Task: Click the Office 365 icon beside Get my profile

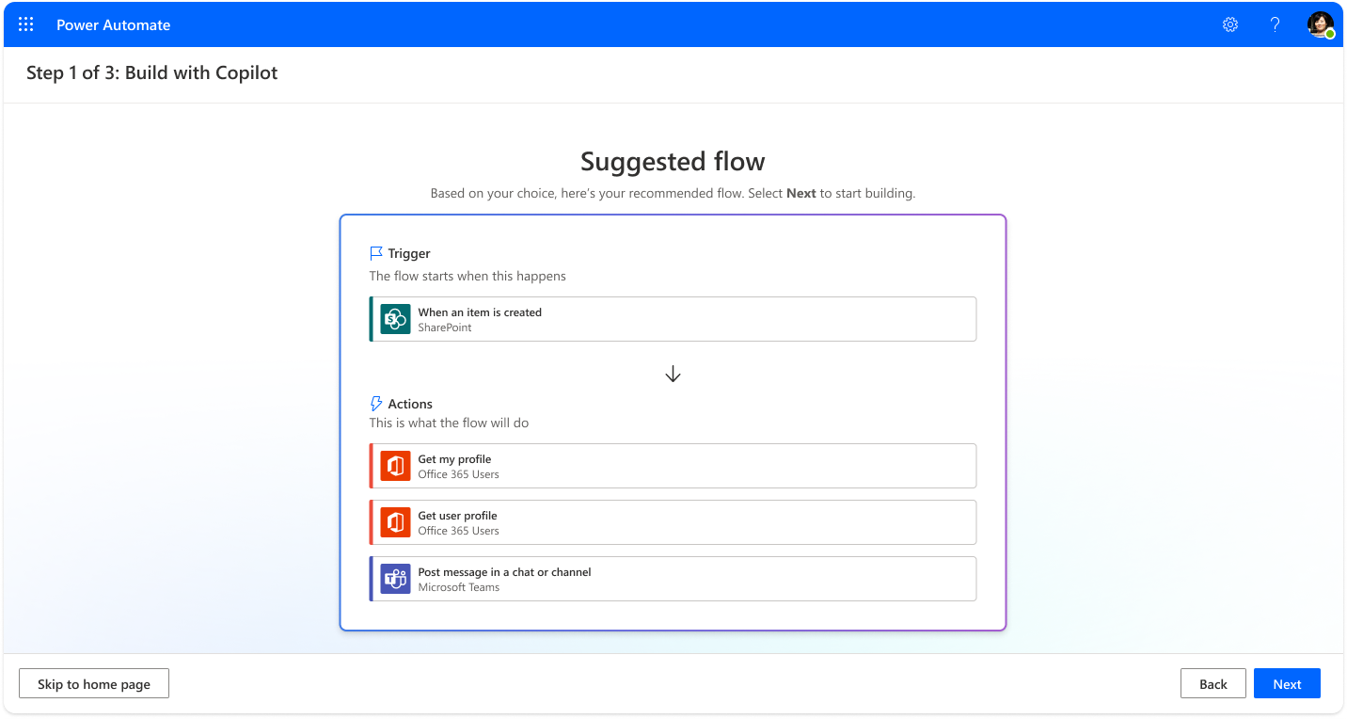Action: pos(396,467)
